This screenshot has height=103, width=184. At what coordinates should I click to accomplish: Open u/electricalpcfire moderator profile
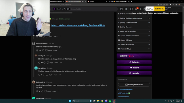123,97
